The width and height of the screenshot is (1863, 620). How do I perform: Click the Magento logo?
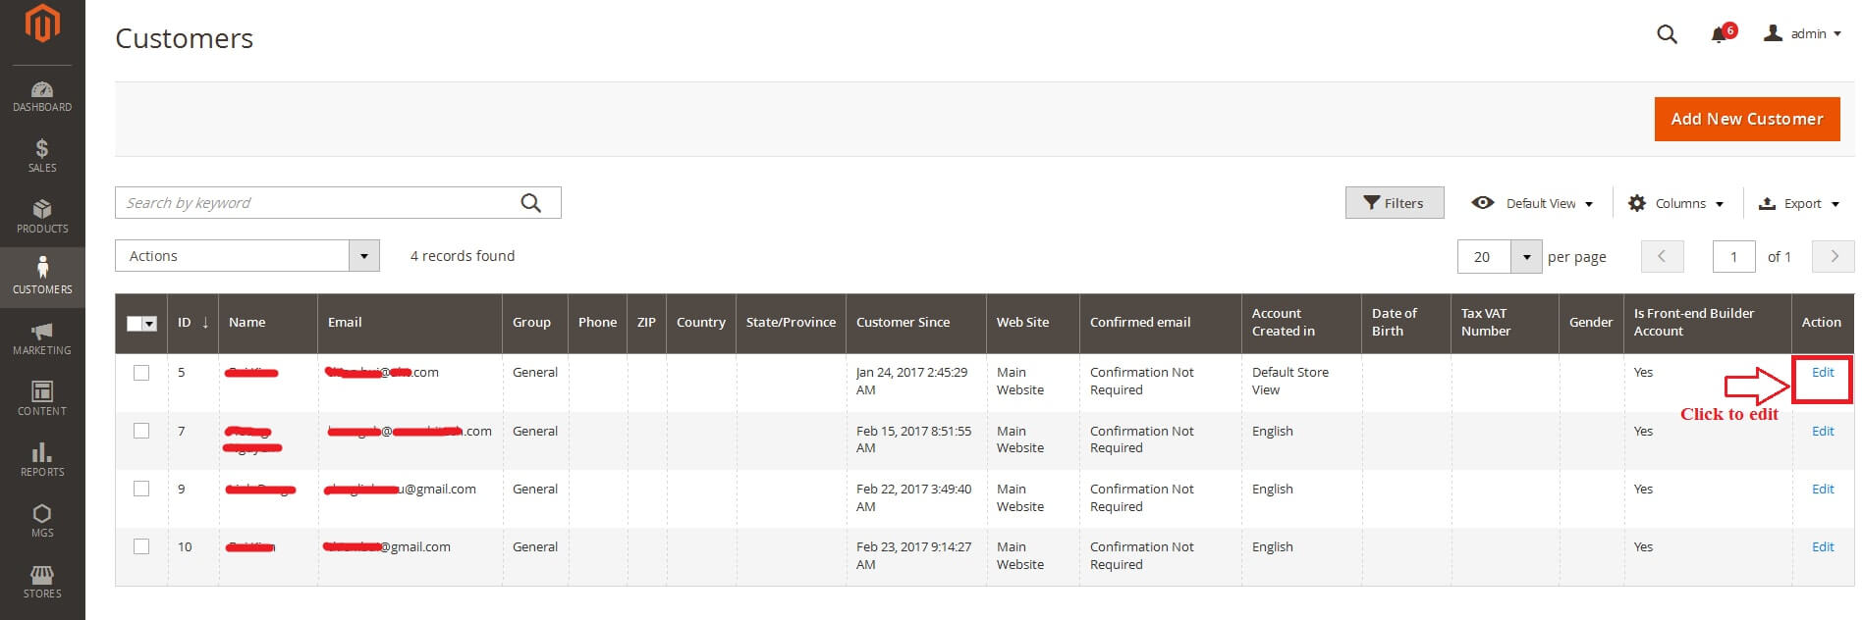[x=42, y=24]
